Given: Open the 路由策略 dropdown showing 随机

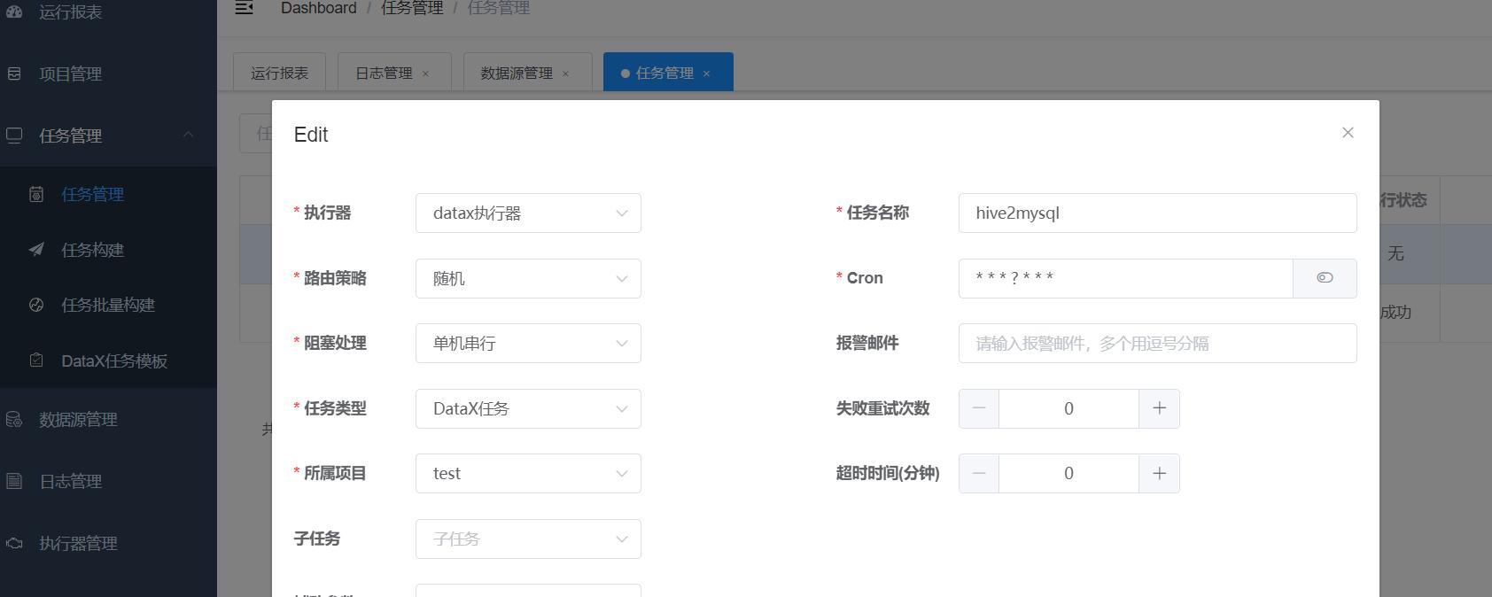Looking at the screenshot, I should click(x=528, y=278).
